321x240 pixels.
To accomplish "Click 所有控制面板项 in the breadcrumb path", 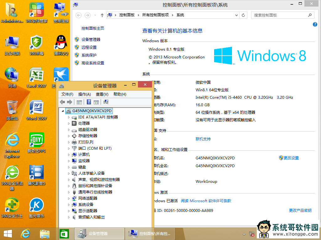I will pyautogui.click(x=155, y=15).
